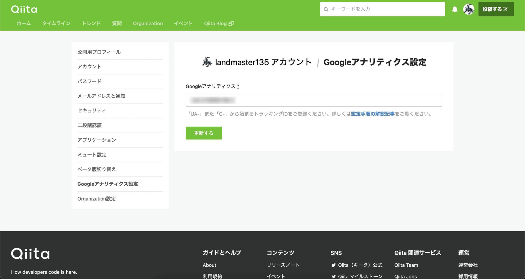Viewport: 525px width, 279px height.
Task: Click the Twitter icon beside Qiita マイルストーン
Action: coord(334,276)
